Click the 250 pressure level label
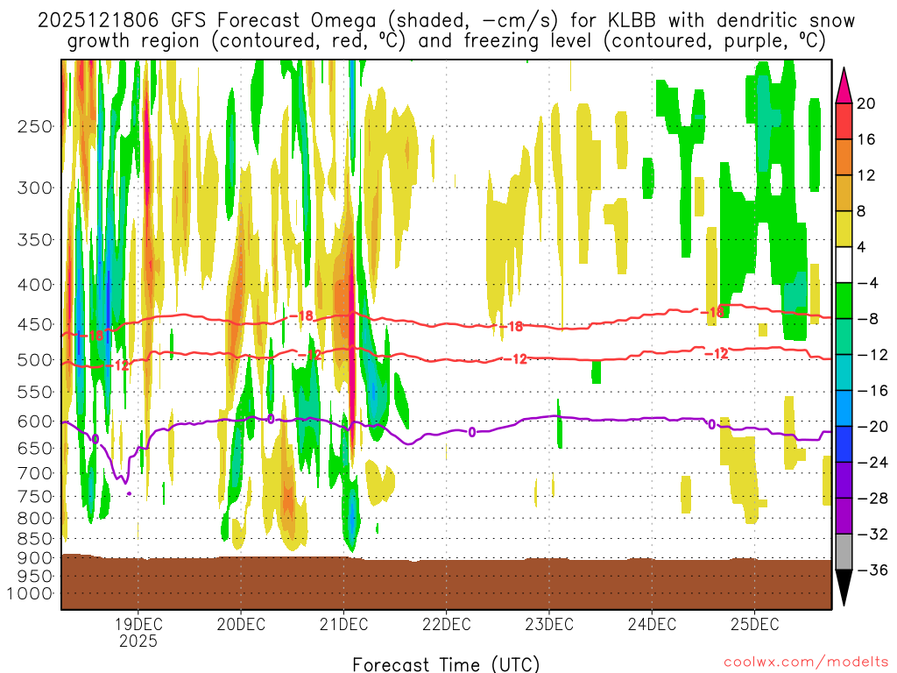Image resolution: width=897 pixels, height=673 pixels. tap(35, 126)
